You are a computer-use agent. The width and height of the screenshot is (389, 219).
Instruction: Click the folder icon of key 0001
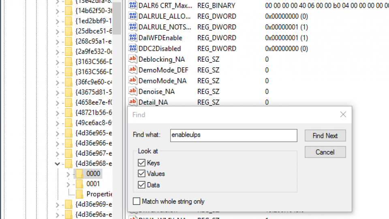[79, 184]
